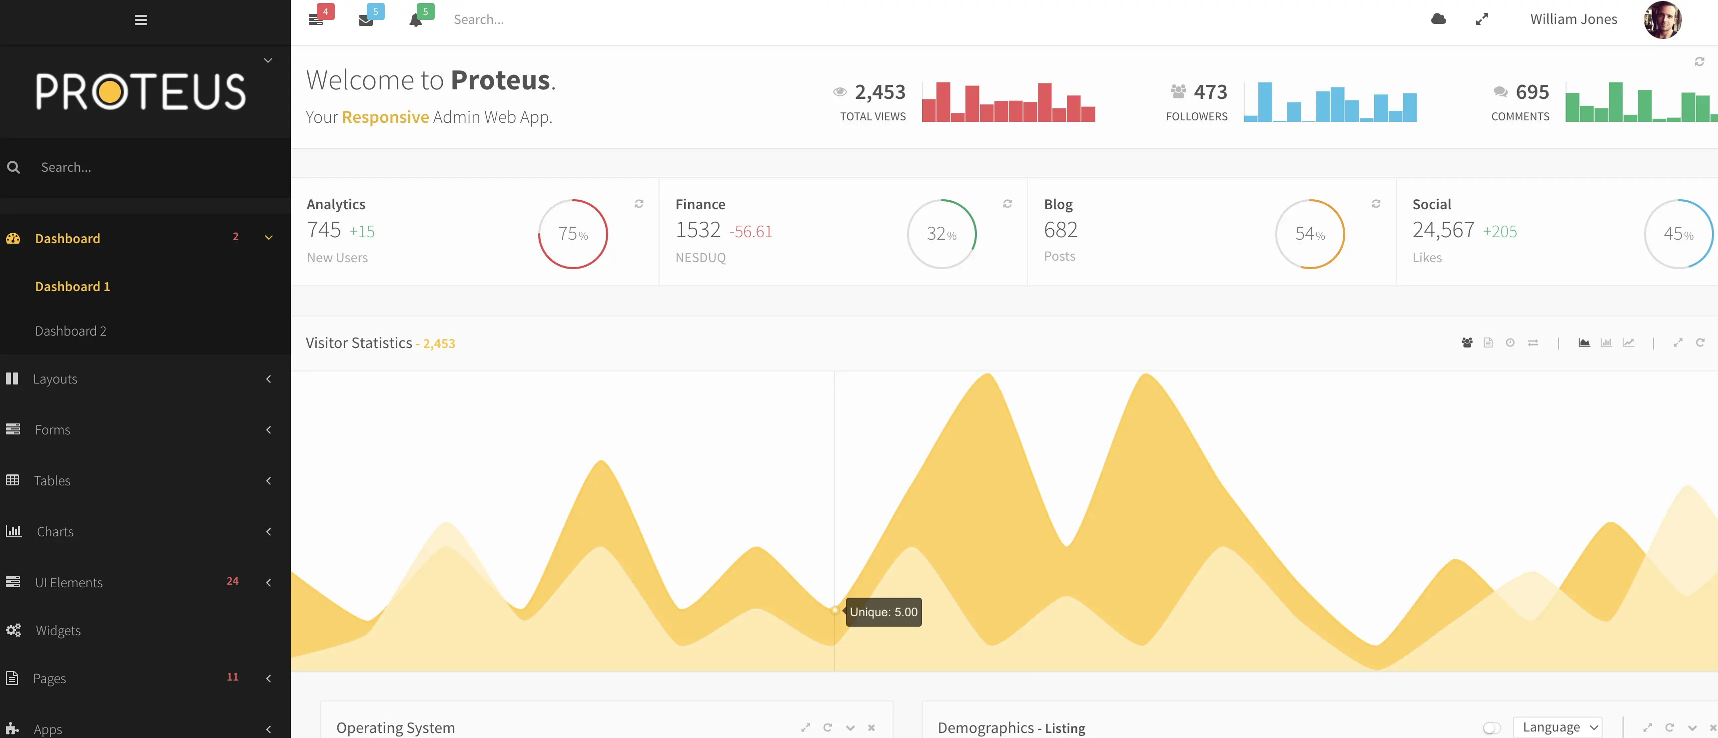1718x738 pixels.
Task: Refresh the Blog card
Action: (x=1376, y=204)
